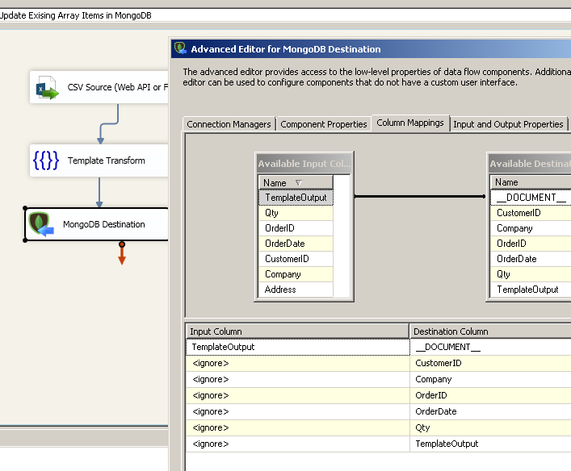Click the MongoDB Destination leaf icon

tap(41, 224)
